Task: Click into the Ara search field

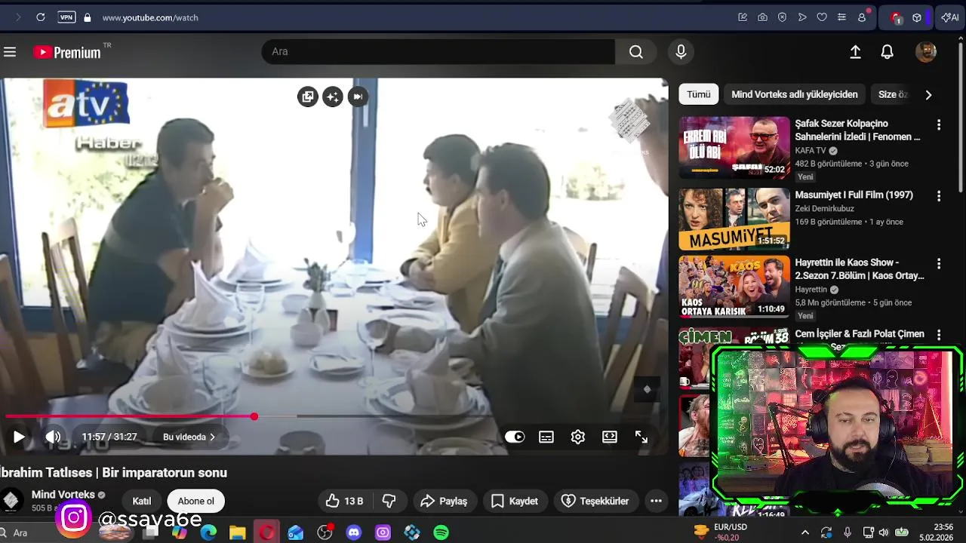Action: 438,51
